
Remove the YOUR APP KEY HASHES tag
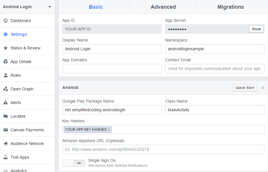[x=109, y=130]
